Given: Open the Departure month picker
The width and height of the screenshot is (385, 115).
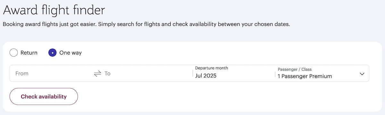Looking at the screenshot, I should (x=234, y=73).
